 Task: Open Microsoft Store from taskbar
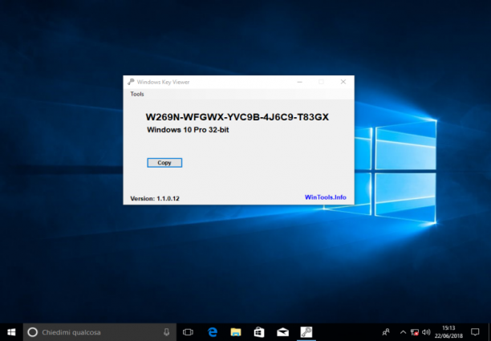[259, 332]
